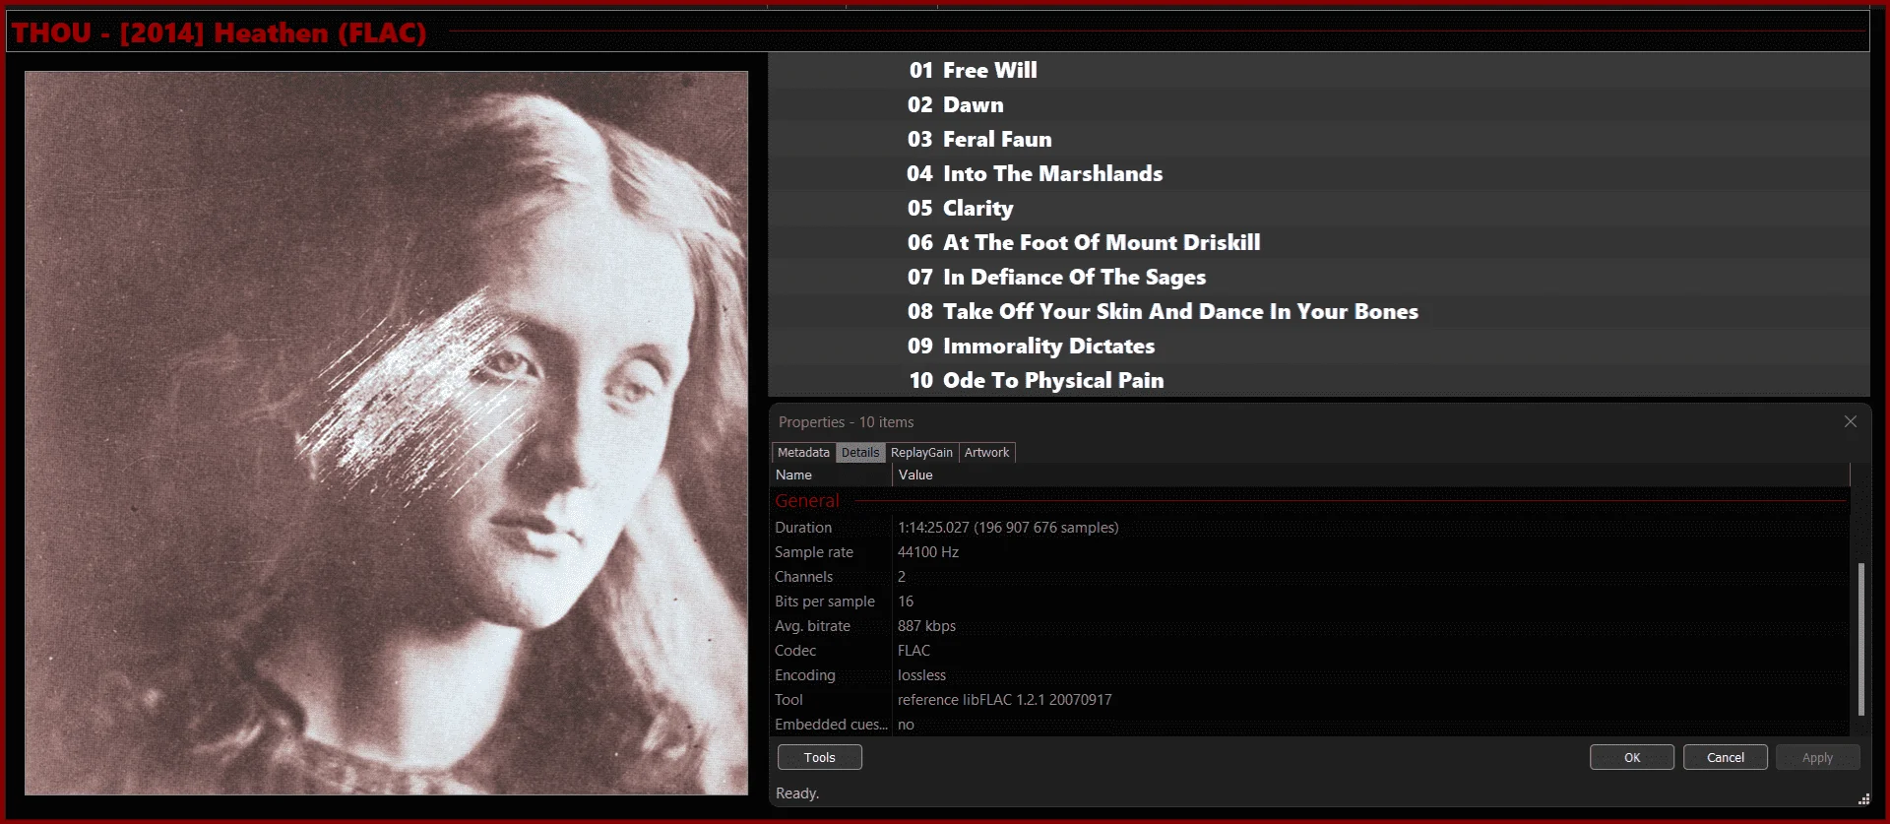Select track 04 Into The Marshlands

[x=1319, y=173]
